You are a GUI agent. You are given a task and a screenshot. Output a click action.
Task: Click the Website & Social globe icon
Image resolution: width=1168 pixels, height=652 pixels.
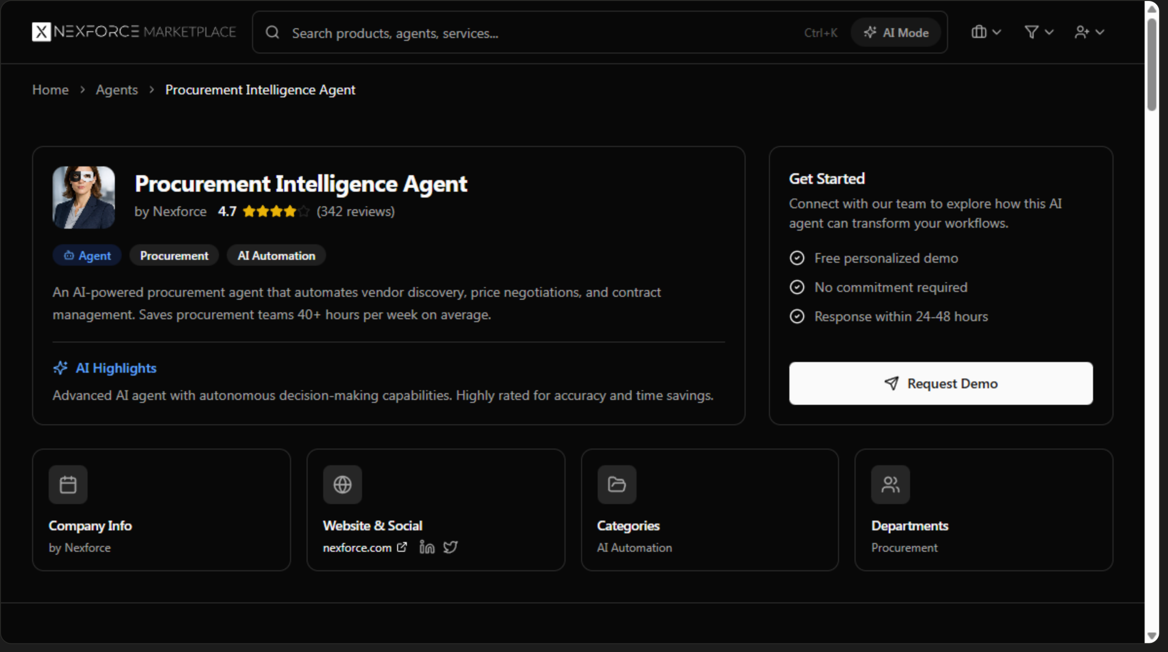[342, 485]
